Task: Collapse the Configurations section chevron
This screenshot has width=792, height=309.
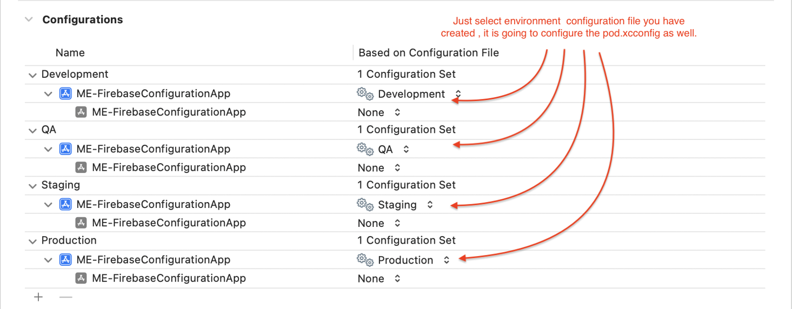Action: pyautogui.click(x=28, y=20)
